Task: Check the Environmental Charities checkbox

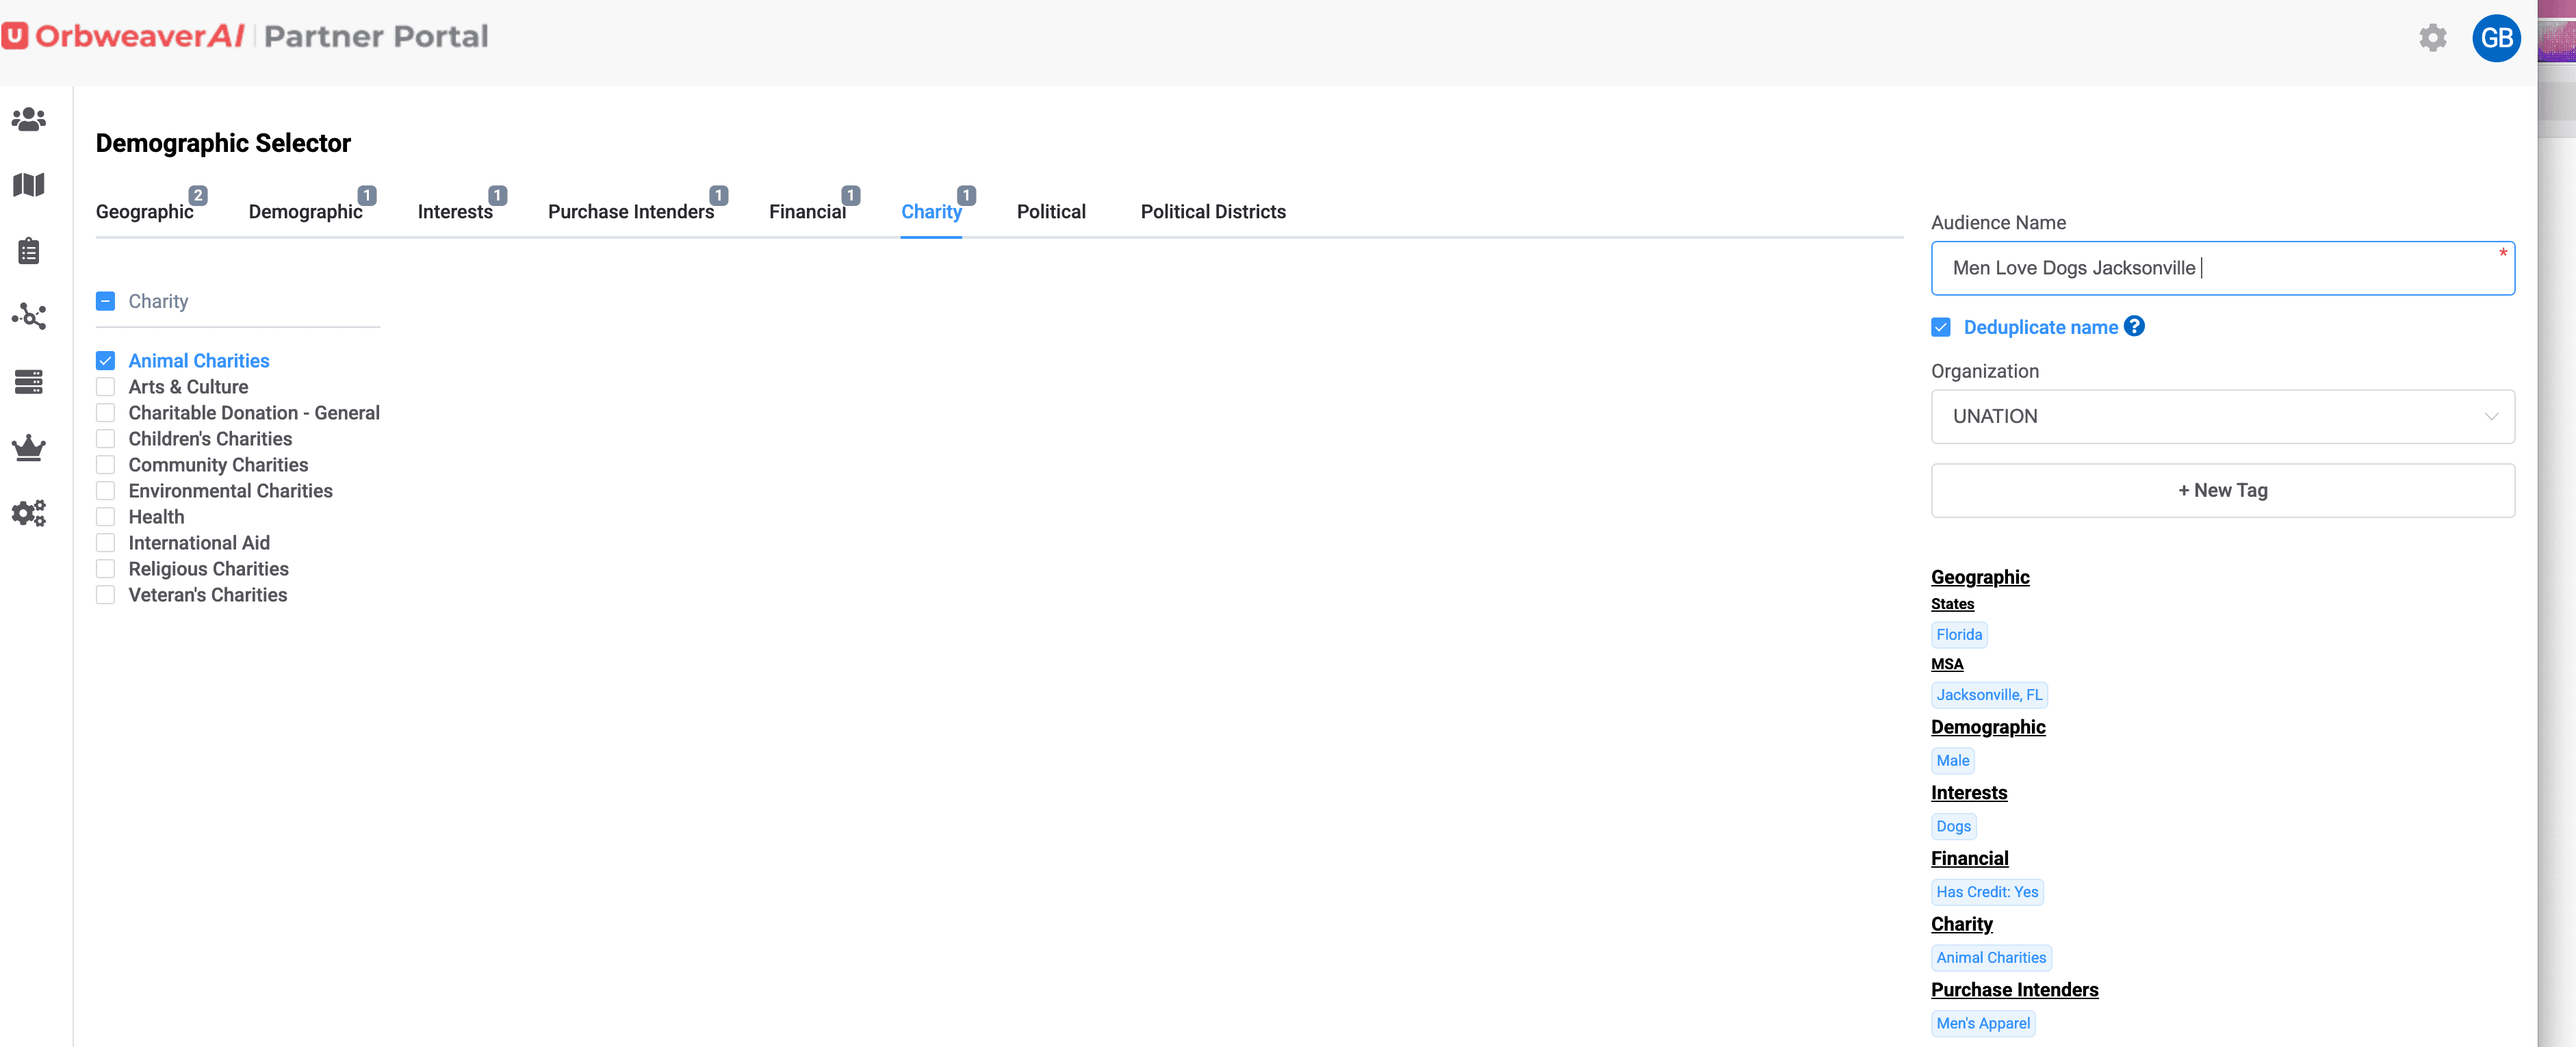Action: pyautogui.click(x=106, y=491)
